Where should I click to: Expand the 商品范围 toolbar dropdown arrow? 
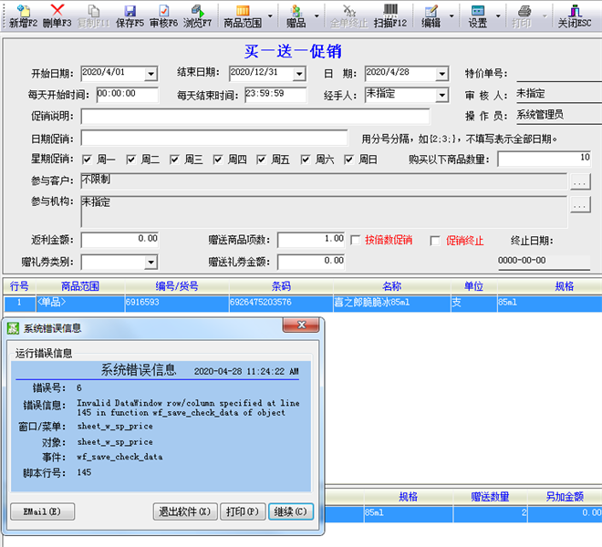[270, 16]
